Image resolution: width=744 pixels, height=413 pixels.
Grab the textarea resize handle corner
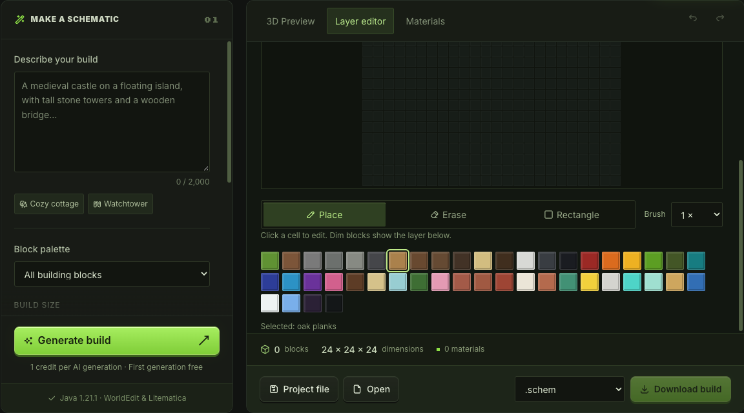(206, 168)
